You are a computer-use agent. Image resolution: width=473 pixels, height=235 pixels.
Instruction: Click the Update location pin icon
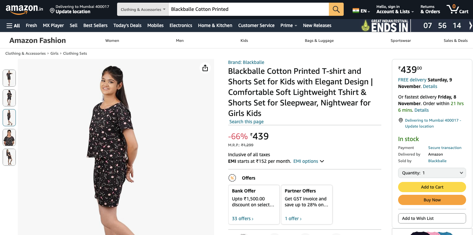[x=52, y=11]
